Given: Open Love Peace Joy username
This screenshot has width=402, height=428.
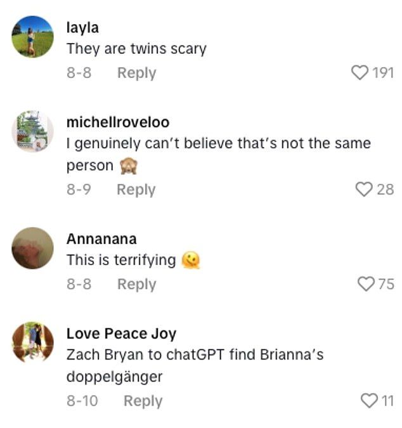Looking at the screenshot, I should (121, 334).
